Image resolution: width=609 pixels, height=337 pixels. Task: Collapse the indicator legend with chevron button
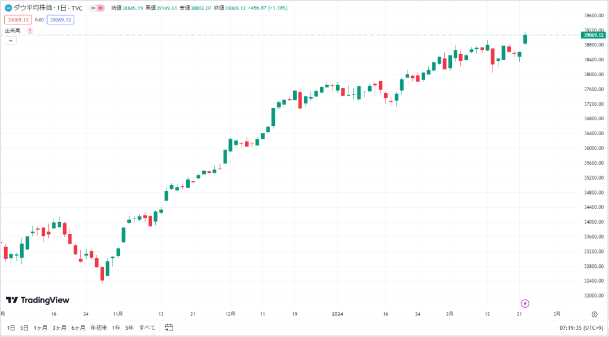pyautogui.click(x=11, y=40)
